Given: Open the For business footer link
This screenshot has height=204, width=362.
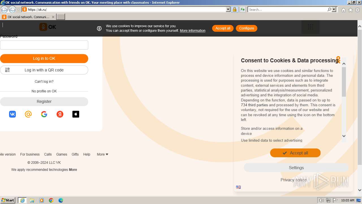Looking at the screenshot, I should pos(30,154).
